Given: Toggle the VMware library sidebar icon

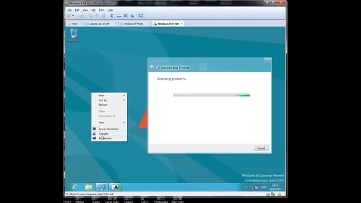Looking at the screenshot, I should coord(113,16).
